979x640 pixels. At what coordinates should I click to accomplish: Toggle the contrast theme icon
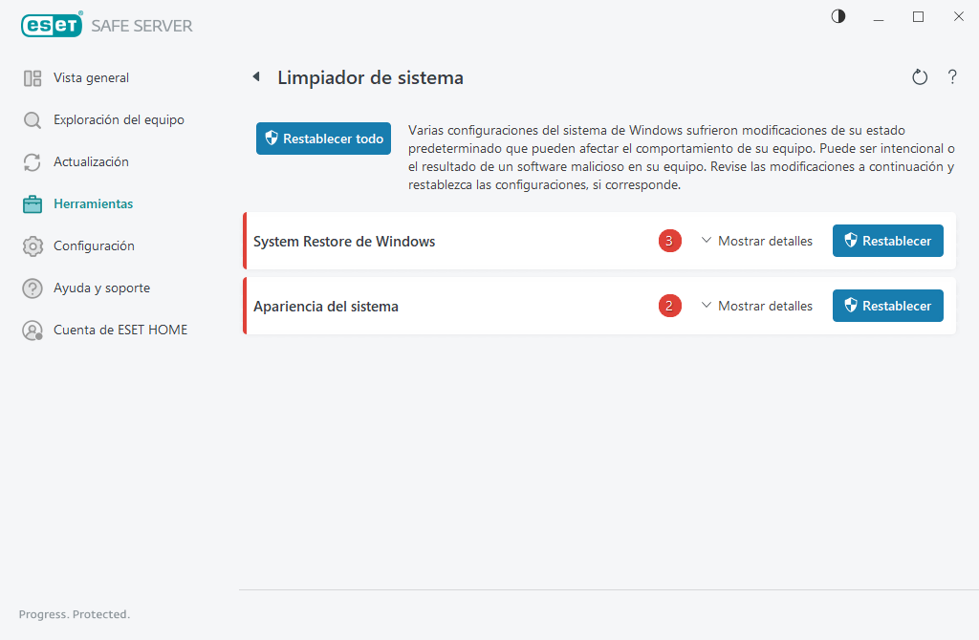tap(838, 16)
